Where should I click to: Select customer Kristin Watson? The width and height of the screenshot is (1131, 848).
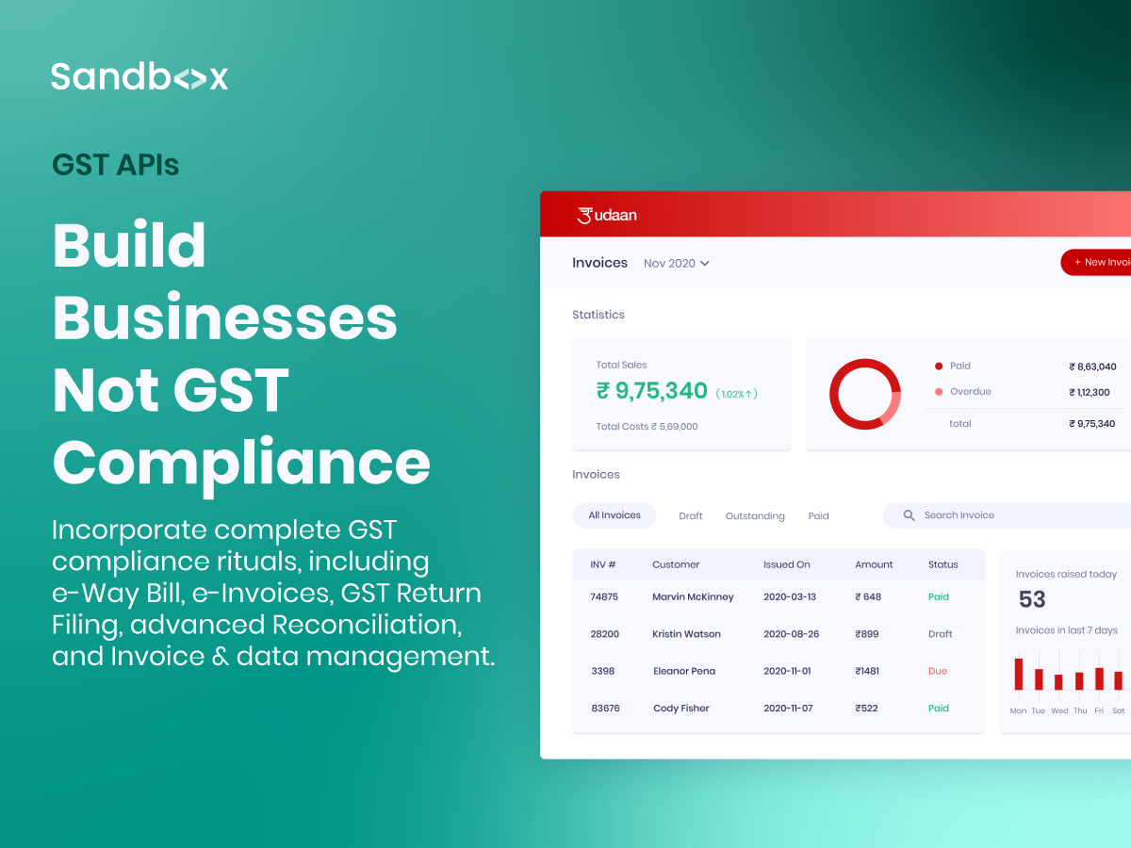click(686, 634)
